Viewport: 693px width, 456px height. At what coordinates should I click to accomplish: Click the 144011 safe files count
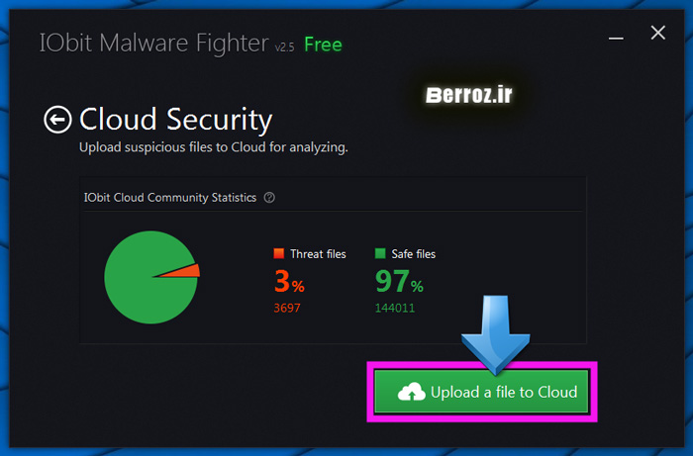394,308
